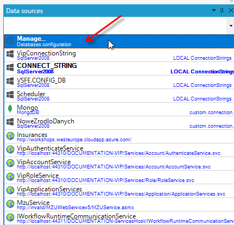Collapse the data source combo box arrow
Image resolution: width=234 pixels, height=225 pixels.
click(x=231, y=26)
